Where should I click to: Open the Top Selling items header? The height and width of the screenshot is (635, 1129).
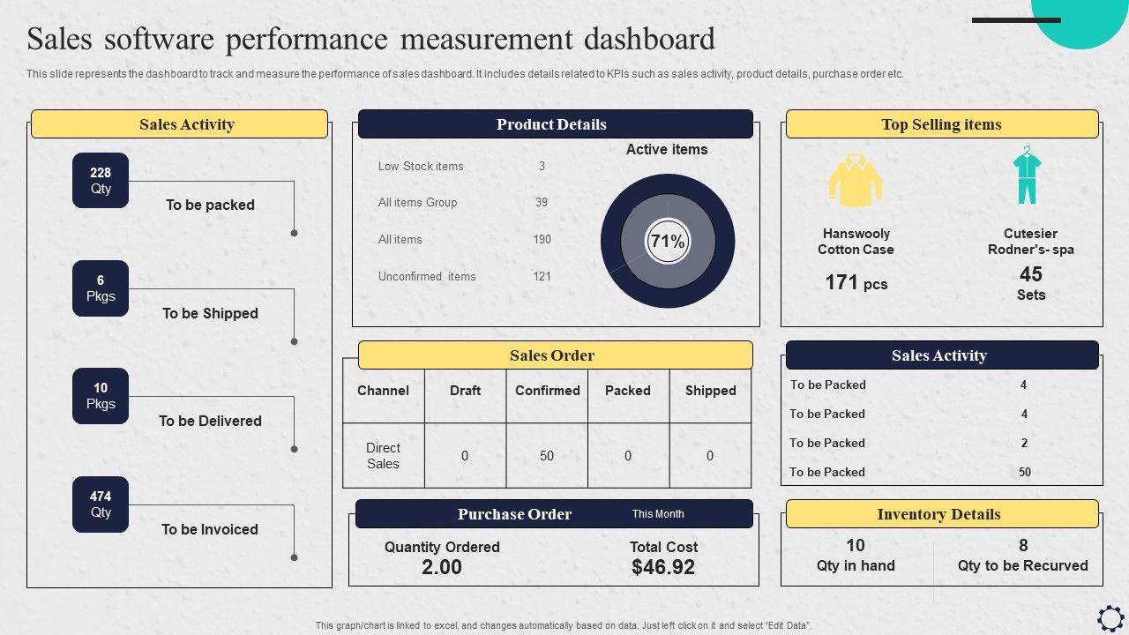pyautogui.click(x=942, y=123)
